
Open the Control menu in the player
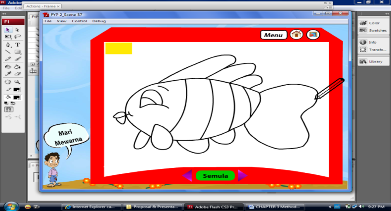pos(79,21)
